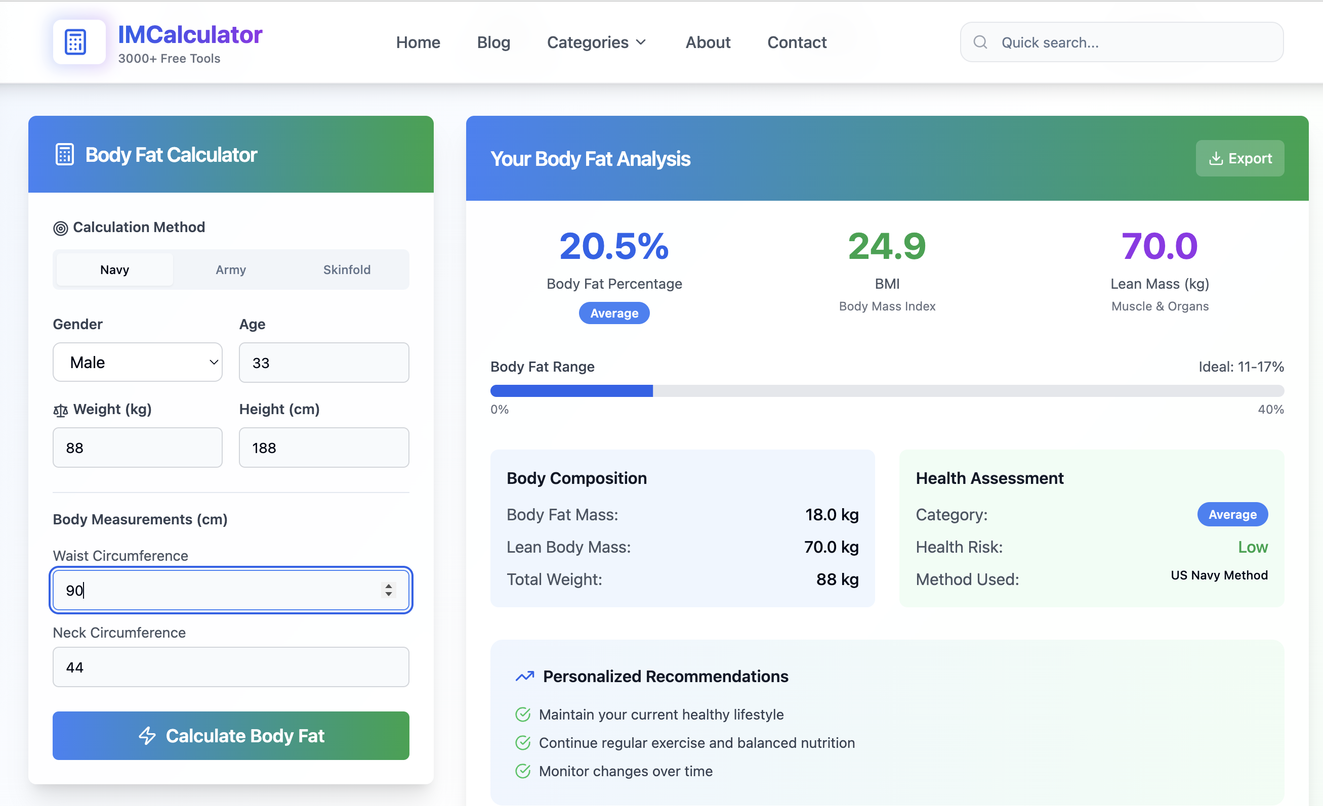Click the Calculation Method target icon
Image resolution: width=1323 pixels, height=806 pixels.
(61, 228)
